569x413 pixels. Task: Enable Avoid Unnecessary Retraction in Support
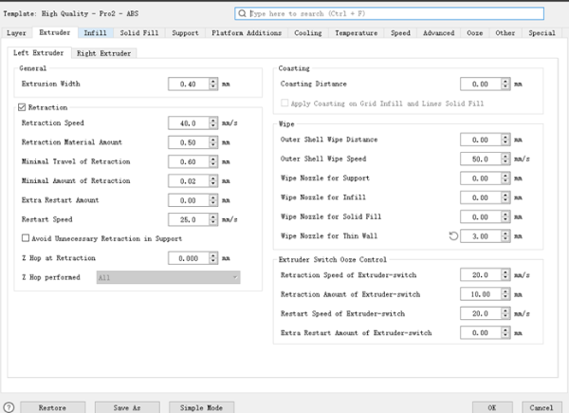point(24,238)
